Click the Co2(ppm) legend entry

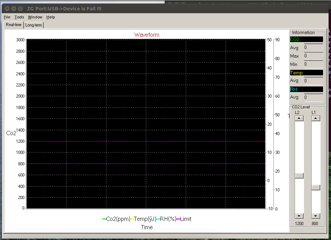[x=116, y=219]
